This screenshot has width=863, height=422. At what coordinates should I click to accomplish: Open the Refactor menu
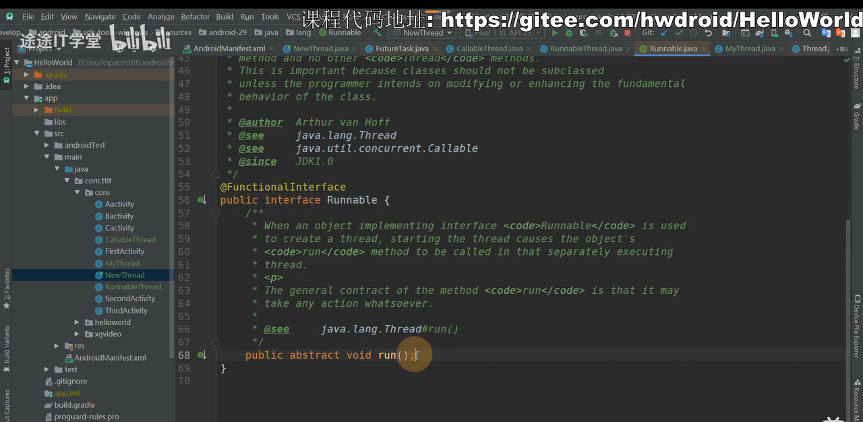pyautogui.click(x=195, y=17)
